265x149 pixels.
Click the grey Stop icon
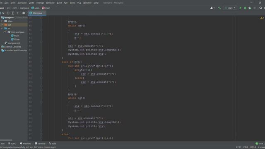tap(255, 8)
